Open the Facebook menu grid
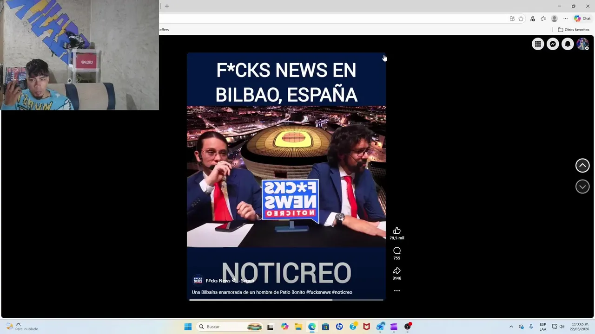 click(x=538, y=44)
